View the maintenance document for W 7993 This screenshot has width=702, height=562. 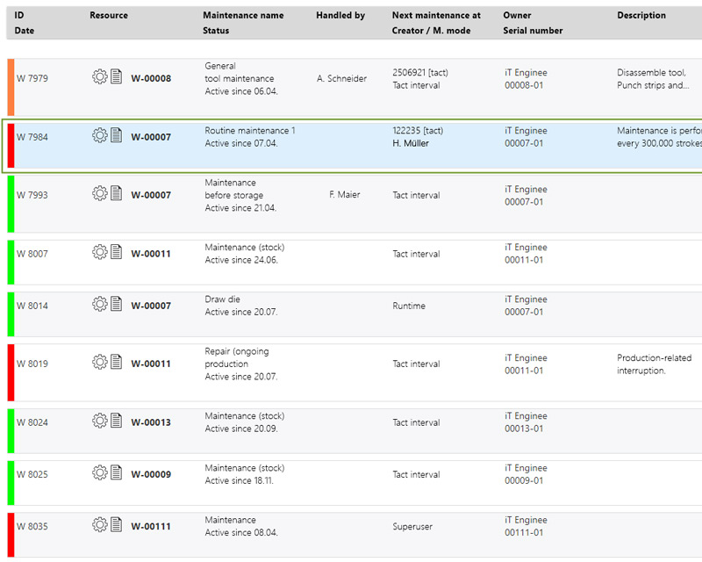point(115,194)
